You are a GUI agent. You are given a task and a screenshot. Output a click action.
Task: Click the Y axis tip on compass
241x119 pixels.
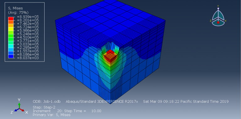[218, 8]
